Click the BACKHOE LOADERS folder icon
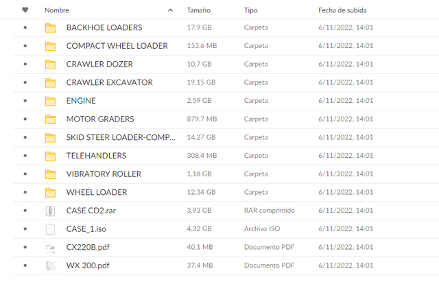 click(x=50, y=27)
